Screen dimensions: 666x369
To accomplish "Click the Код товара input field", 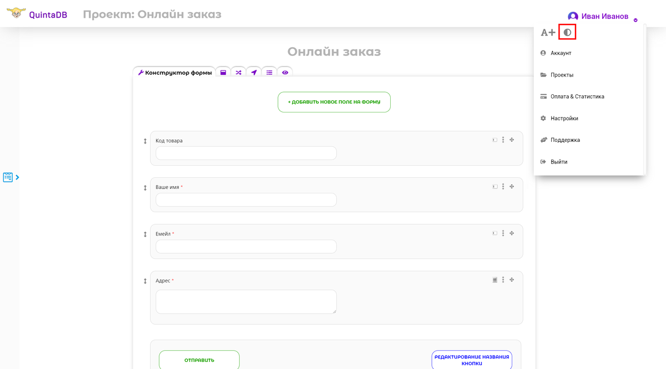I will point(246,153).
